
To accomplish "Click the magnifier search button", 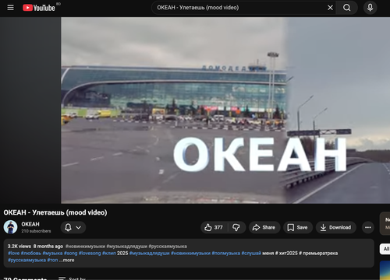I will point(346,8).
